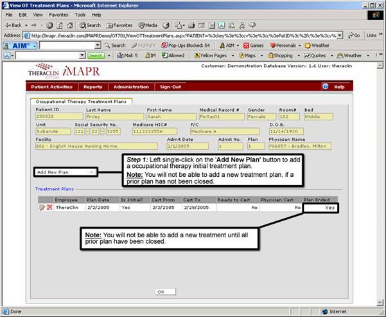Click Sign-Out in the navigation bar
The height and width of the screenshot is (317, 386).
[x=170, y=86]
